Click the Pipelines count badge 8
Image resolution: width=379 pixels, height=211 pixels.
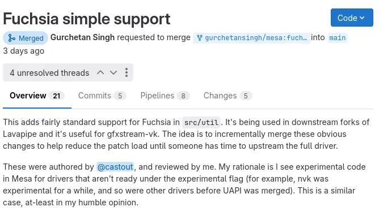(183, 96)
